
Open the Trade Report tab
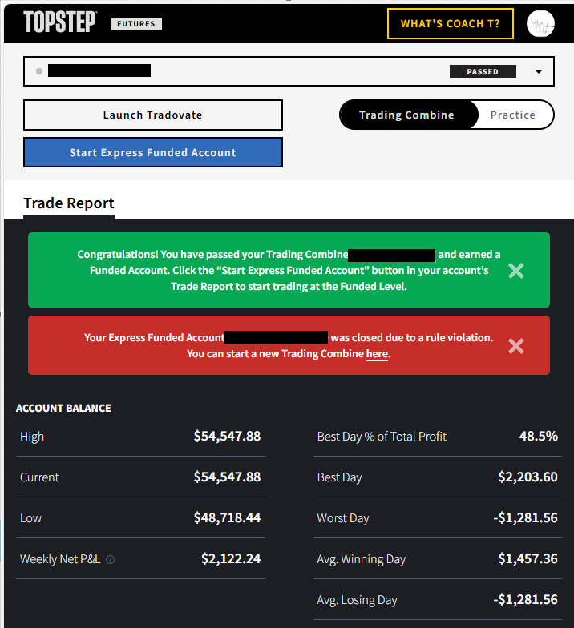coord(69,203)
